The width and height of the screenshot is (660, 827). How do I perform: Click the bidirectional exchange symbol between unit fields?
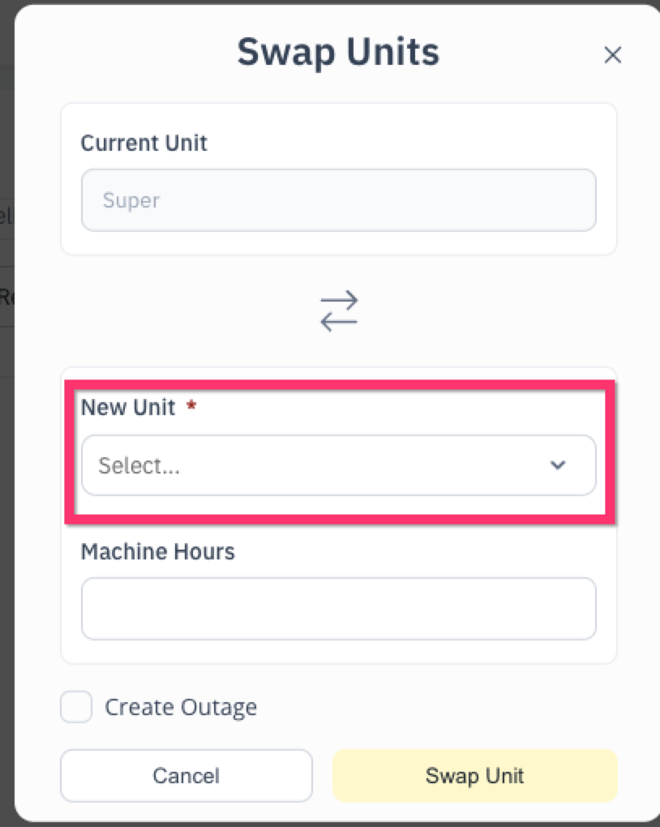click(338, 311)
